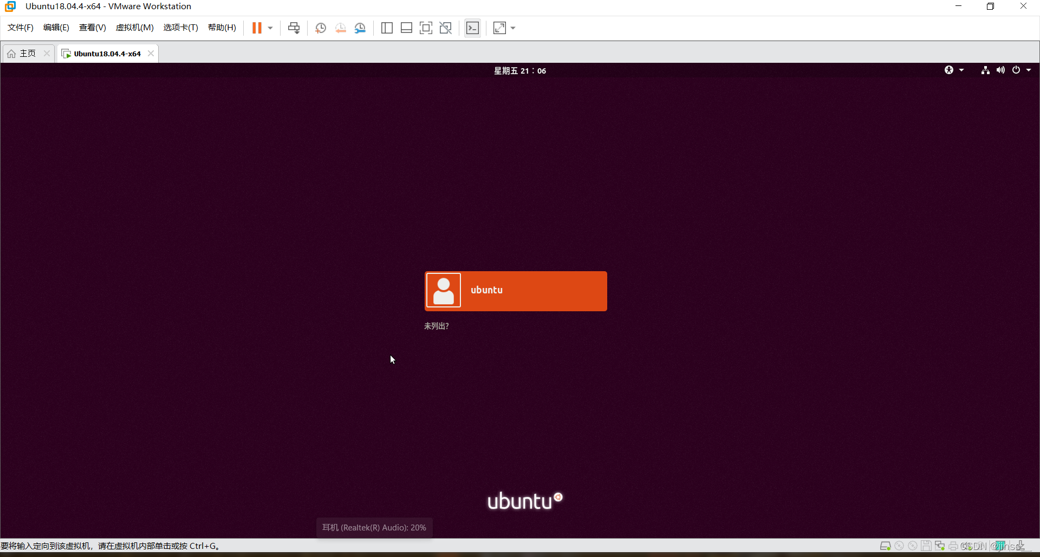Screen dimensions: 1040x557
Task: Click the network status icon in Ubuntu panel
Action: tap(985, 70)
